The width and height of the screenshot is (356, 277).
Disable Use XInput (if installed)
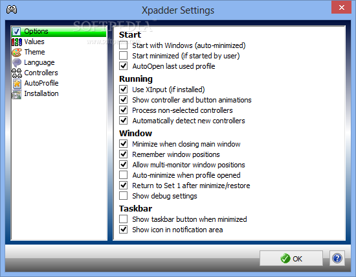pyautogui.click(x=123, y=90)
